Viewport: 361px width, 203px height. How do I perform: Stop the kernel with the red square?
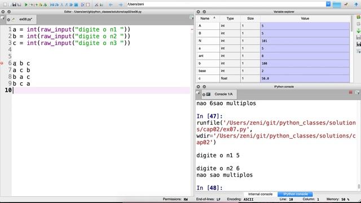tap(350, 92)
